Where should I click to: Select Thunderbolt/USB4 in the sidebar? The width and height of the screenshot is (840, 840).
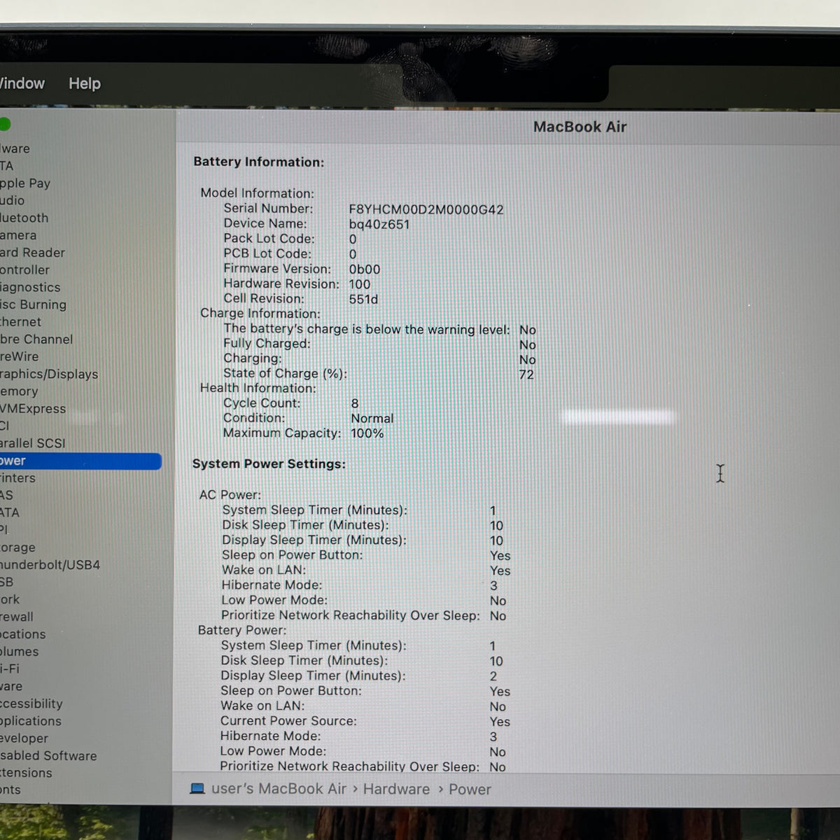click(50, 565)
